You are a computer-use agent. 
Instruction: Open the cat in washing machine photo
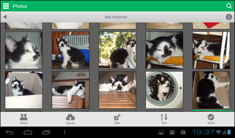point(164,90)
